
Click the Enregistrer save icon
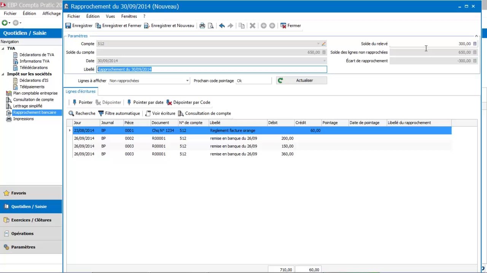pos(68,26)
